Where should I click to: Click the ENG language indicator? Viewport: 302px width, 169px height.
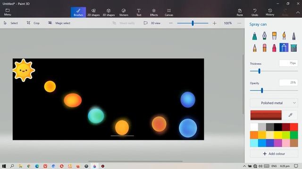coord(274,166)
